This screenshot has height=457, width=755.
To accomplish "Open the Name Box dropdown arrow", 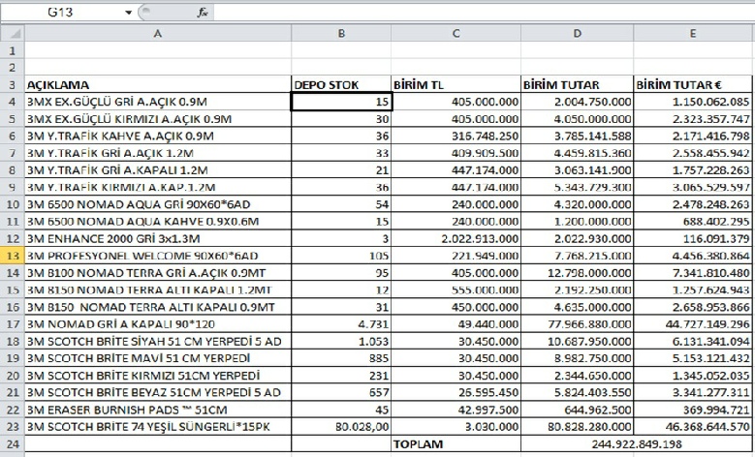I will 129,13.
